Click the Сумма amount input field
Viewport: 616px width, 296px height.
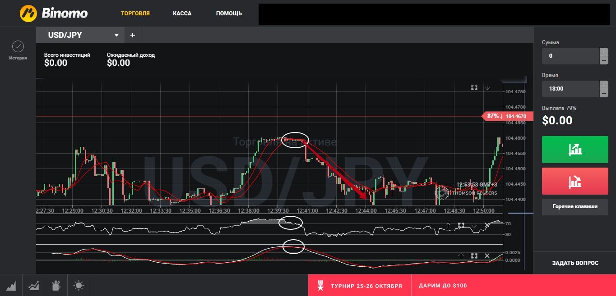pos(570,56)
